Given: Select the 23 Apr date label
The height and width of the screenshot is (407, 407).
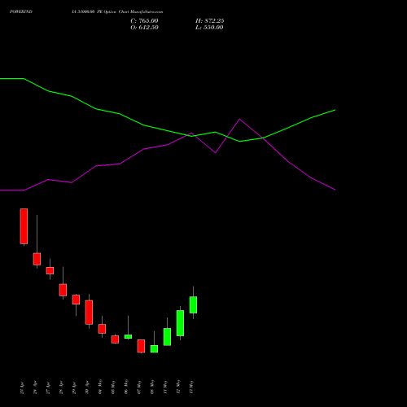Looking at the screenshot, I should pyautogui.click(x=22, y=387).
